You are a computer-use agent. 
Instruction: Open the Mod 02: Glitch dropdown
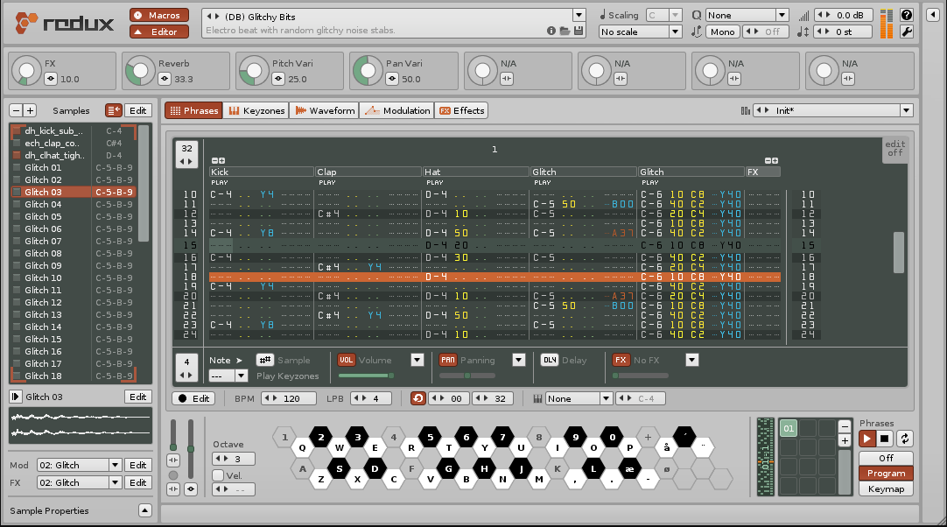pyautogui.click(x=79, y=465)
